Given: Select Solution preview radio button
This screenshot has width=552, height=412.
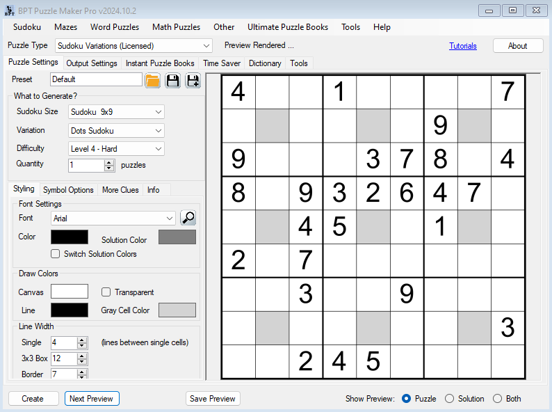Looking at the screenshot, I should [449, 399].
